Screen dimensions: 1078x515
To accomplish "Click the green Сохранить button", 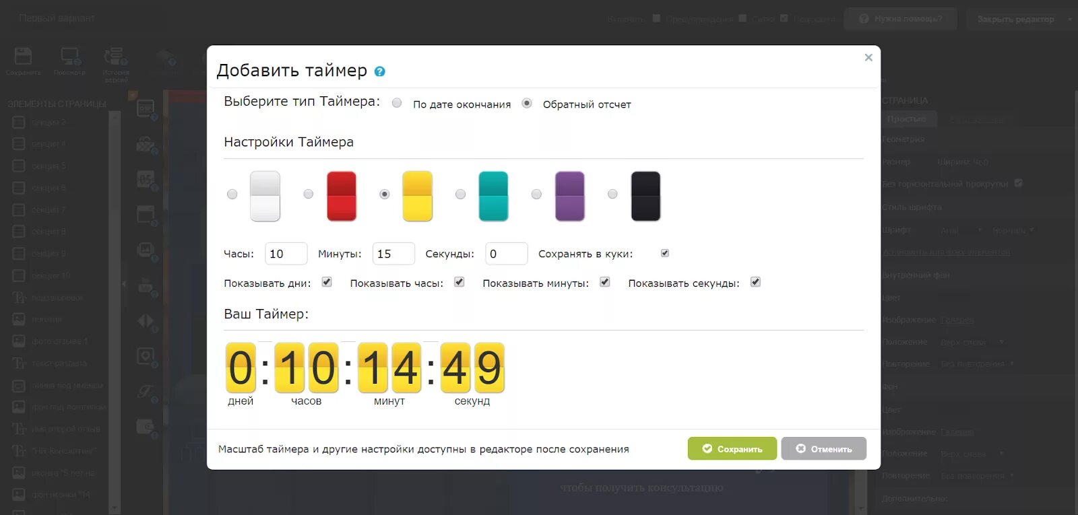I will pyautogui.click(x=732, y=448).
